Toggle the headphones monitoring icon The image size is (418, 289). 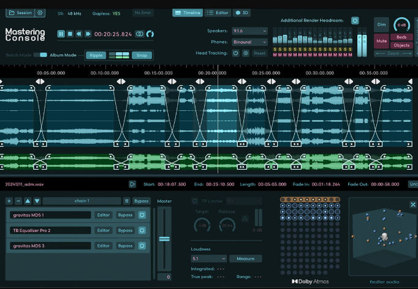pos(150,34)
